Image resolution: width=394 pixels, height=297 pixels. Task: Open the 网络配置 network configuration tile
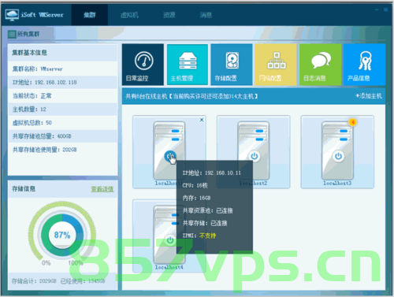point(276,65)
